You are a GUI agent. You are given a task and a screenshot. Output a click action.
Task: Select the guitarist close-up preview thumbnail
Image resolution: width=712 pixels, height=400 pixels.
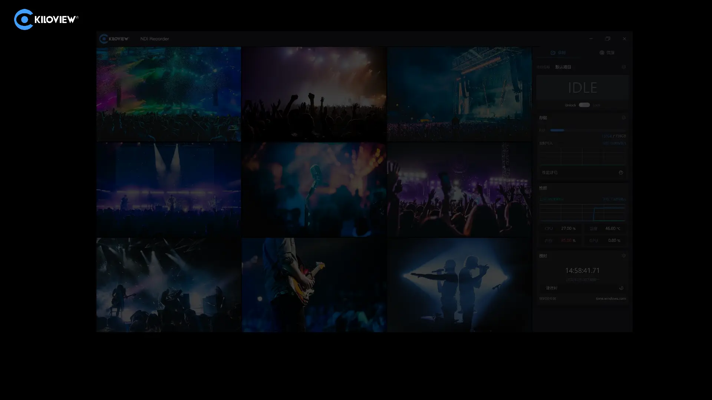coord(314,285)
